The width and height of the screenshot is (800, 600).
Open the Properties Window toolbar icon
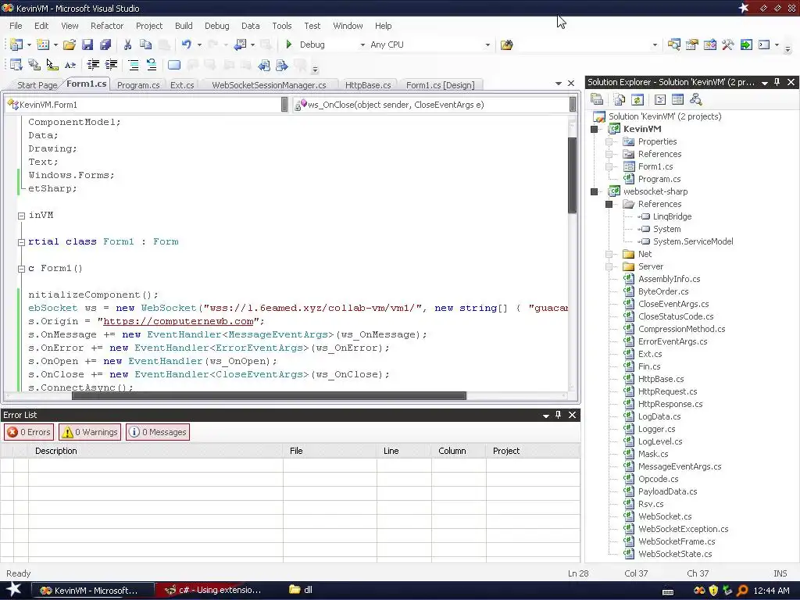pyautogui.click(x=692, y=45)
